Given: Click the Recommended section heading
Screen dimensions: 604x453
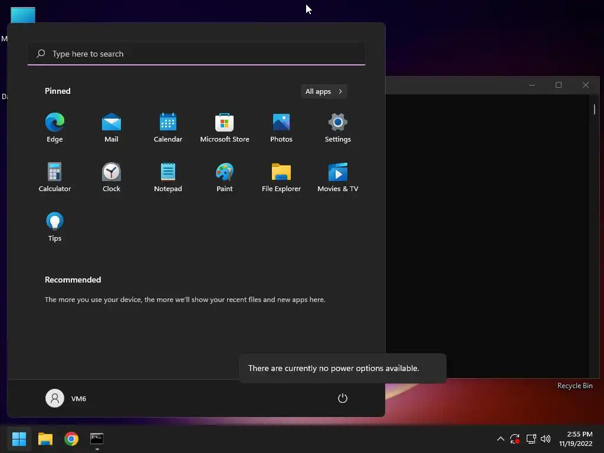Looking at the screenshot, I should pyautogui.click(x=73, y=280).
